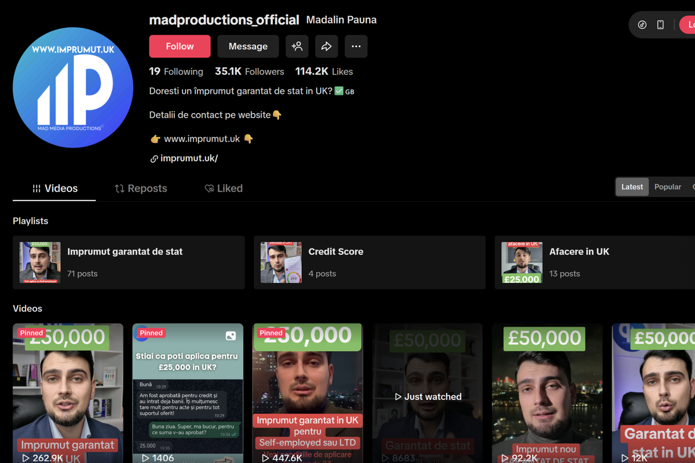
Task: Click the add friend icon button
Action: click(297, 46)
